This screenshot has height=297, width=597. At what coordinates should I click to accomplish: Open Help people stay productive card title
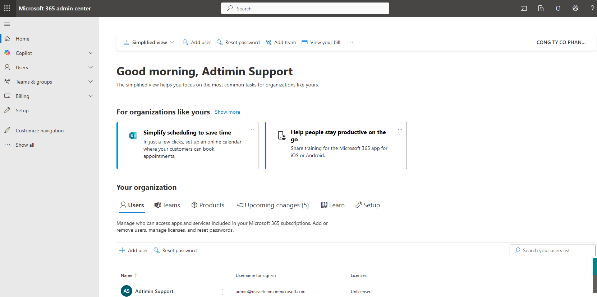click(x=338, y=136)
